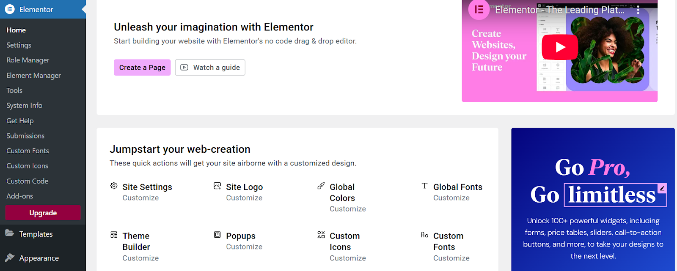Screen dimensions: 677x271
Task: Open the Home menu item
Action: coord(16,30)
